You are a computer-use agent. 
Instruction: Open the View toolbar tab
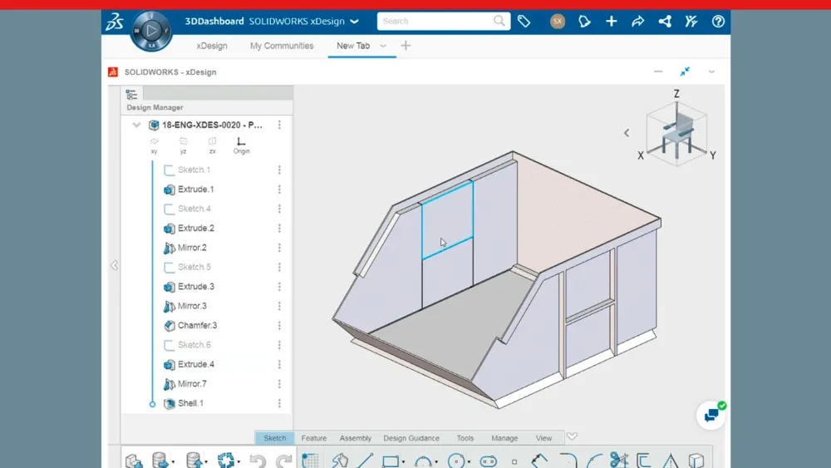pyautogui.click(x=543, y=438)
